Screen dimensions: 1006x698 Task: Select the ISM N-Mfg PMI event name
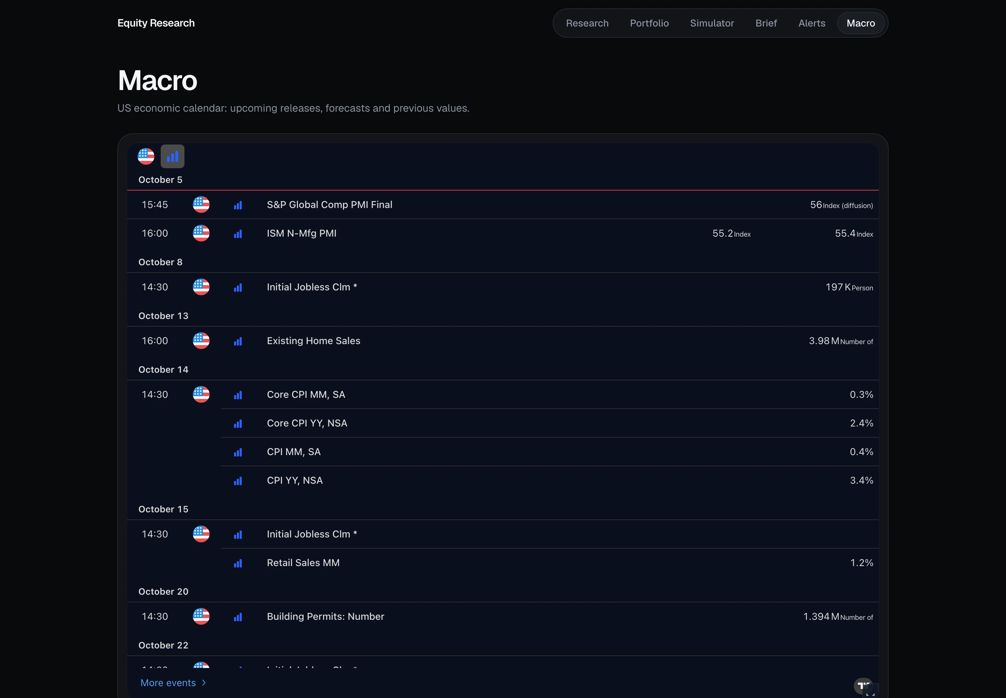click(301, 233)
